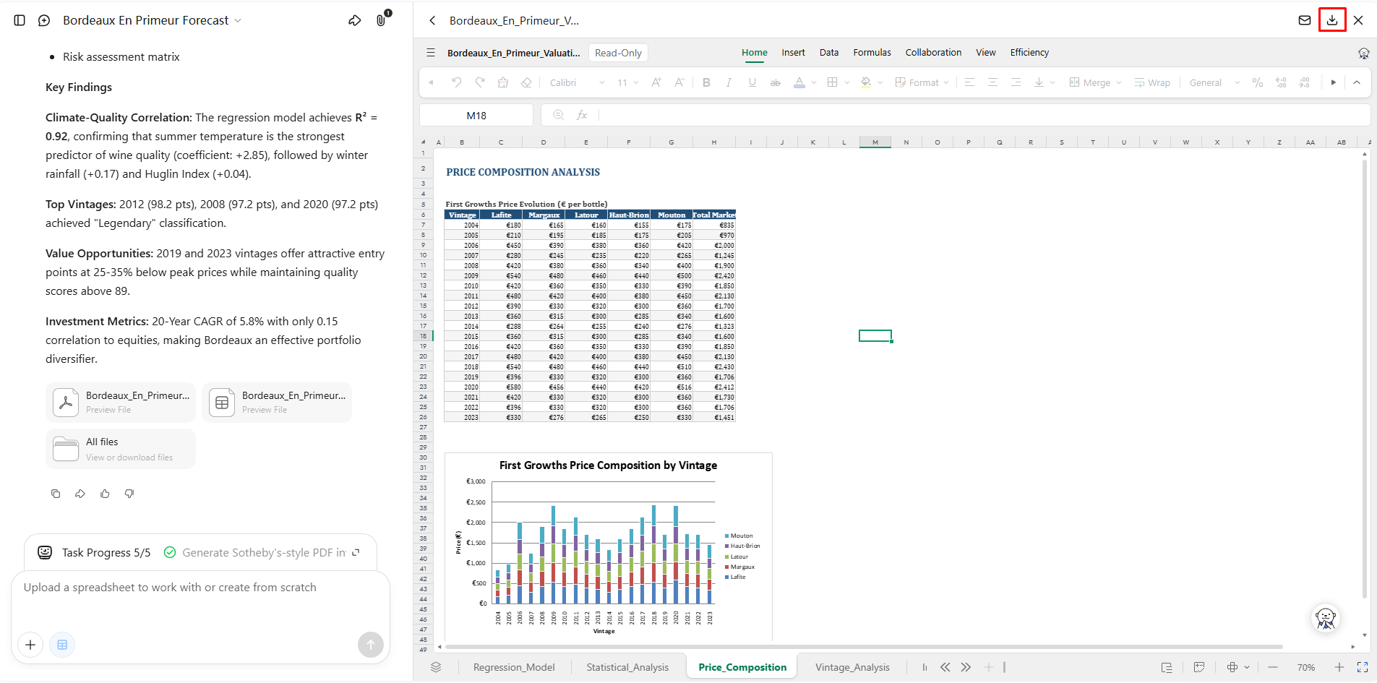Download the Bordeaux spreadsheet file
Image resolution: width=1377 pixels, height=683 pixels.
tap(1332, 20)
